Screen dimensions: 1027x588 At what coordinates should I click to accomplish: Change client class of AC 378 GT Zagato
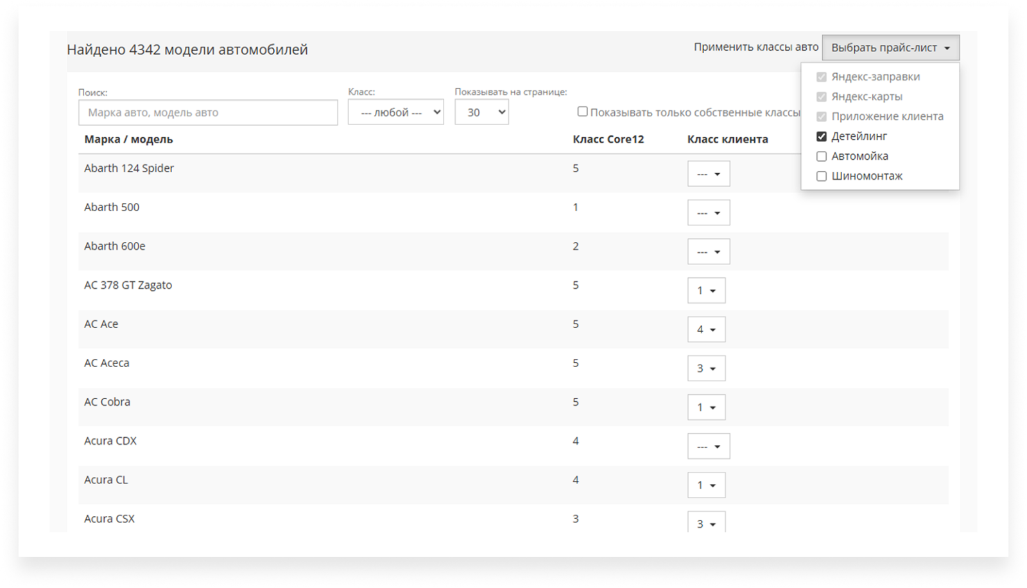tap(706, 291)
